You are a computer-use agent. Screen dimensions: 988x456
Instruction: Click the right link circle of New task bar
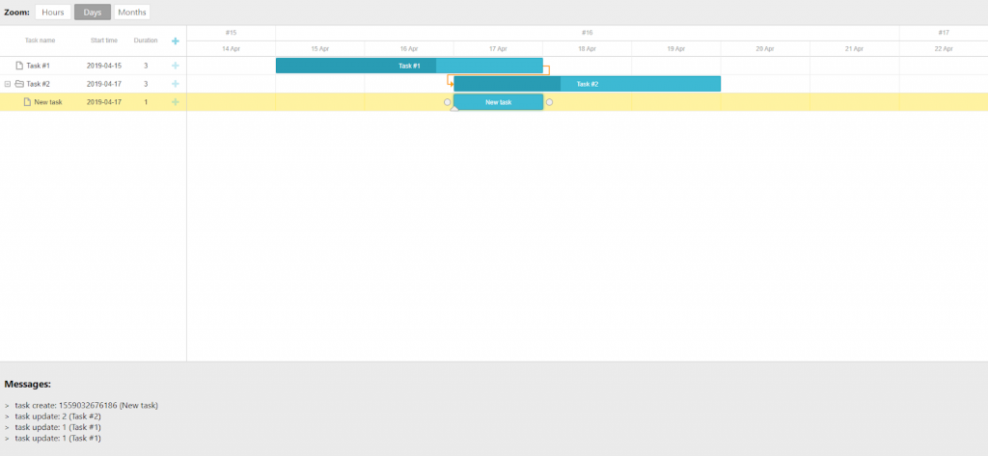coord(549,102)
